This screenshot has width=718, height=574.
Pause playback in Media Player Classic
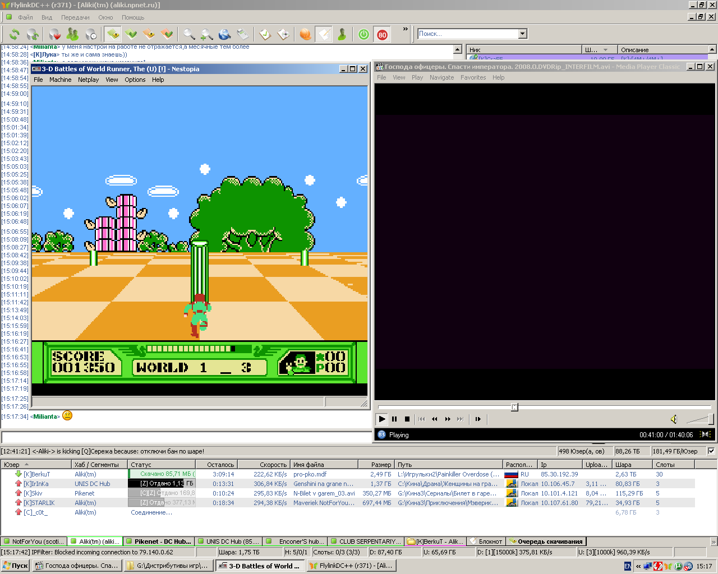point(394,419)
